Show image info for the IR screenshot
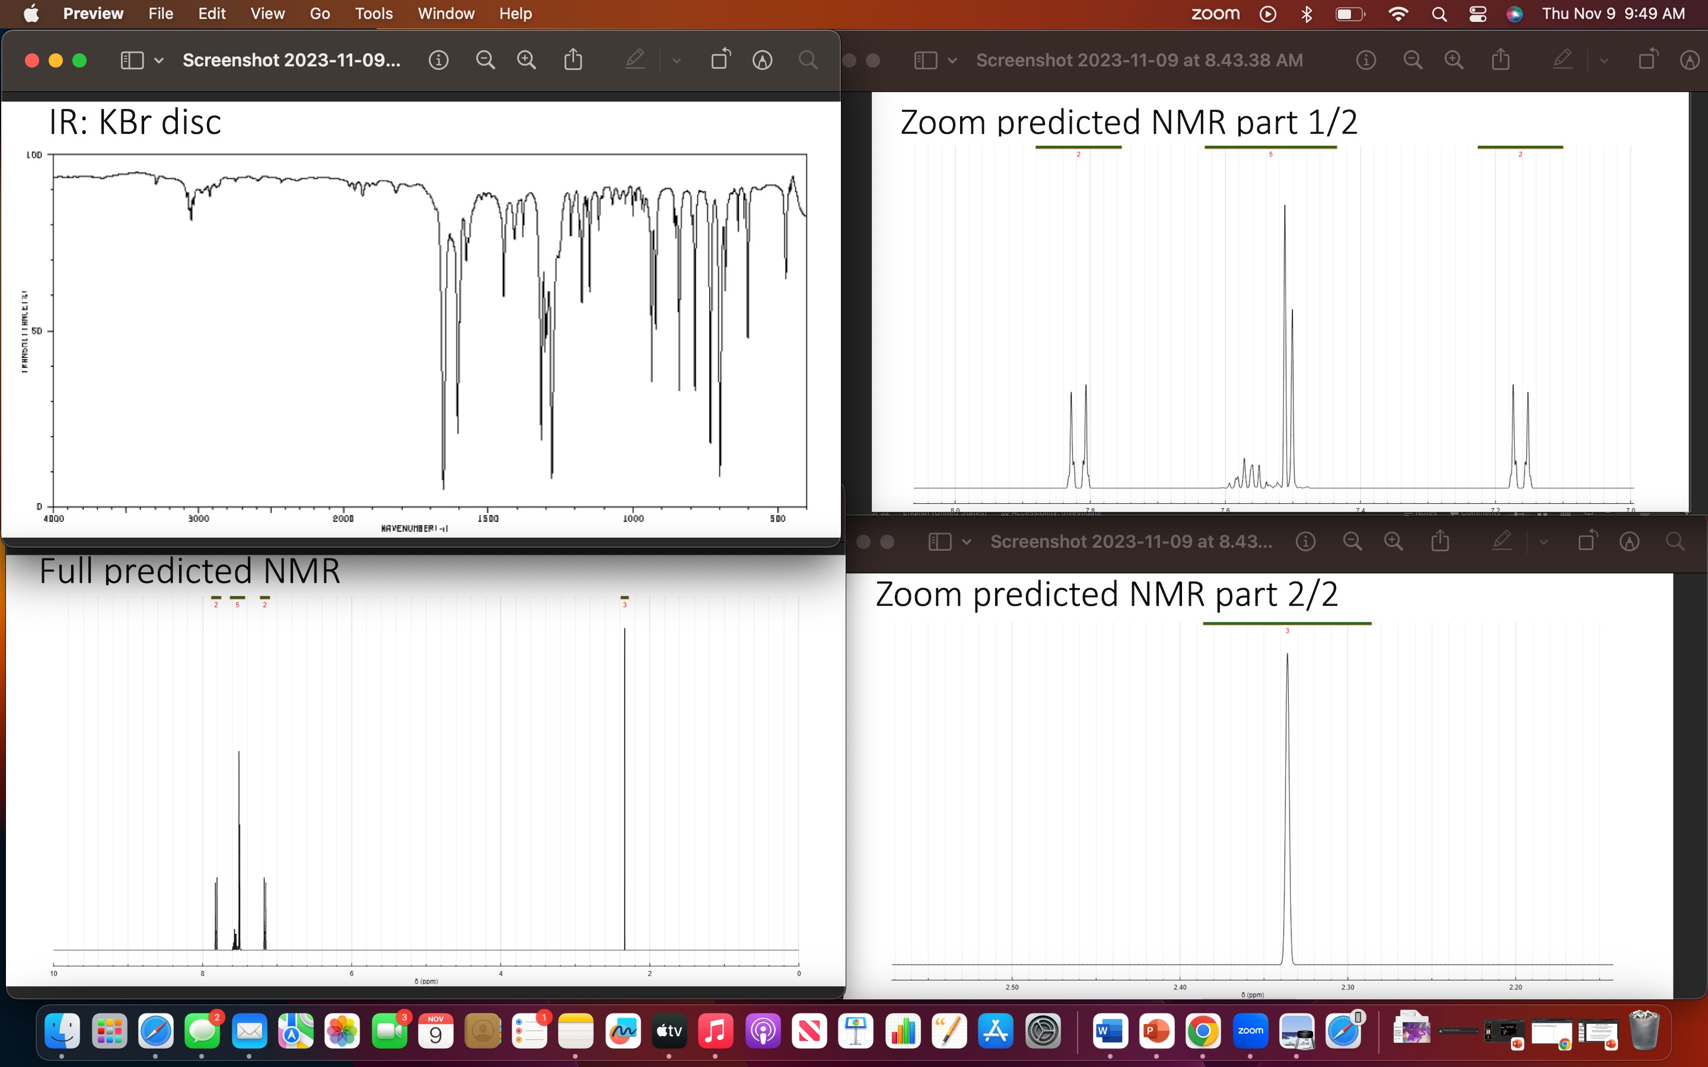 pyautogui.click(x=439, y=60)
